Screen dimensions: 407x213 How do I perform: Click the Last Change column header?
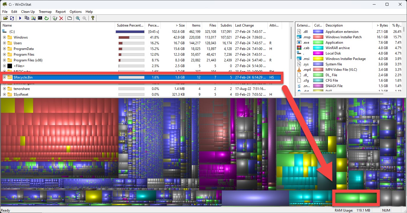[x=245, y=25]
